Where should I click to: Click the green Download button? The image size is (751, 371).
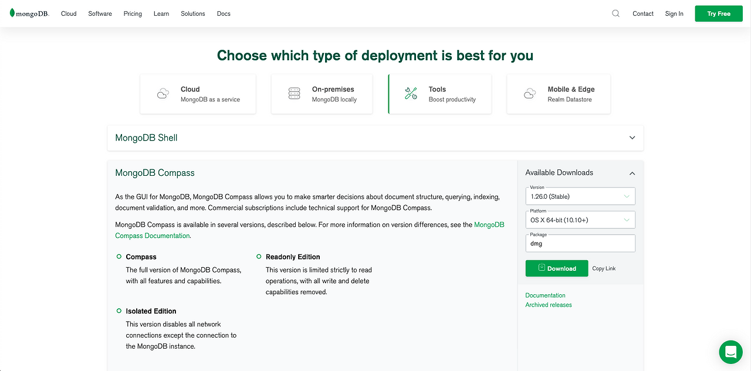557,268
